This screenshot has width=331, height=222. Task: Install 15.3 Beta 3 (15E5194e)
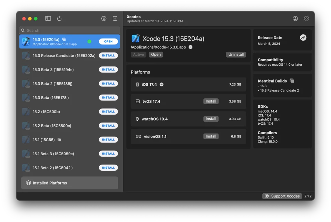[x=108, y=70]
